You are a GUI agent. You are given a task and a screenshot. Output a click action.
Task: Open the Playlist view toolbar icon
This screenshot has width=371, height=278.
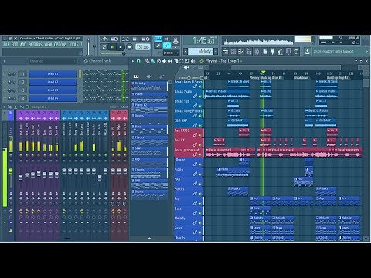(x=225, y=52)
